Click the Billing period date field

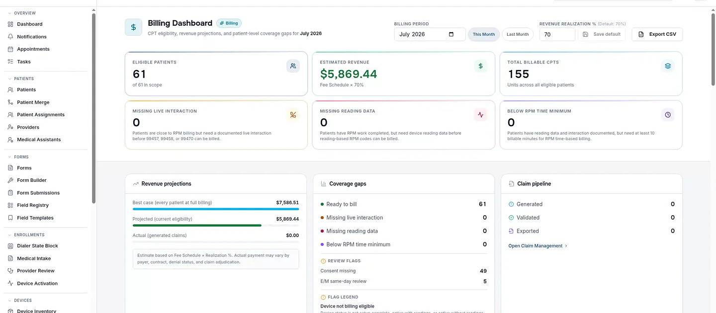click(x=430, y=34)
